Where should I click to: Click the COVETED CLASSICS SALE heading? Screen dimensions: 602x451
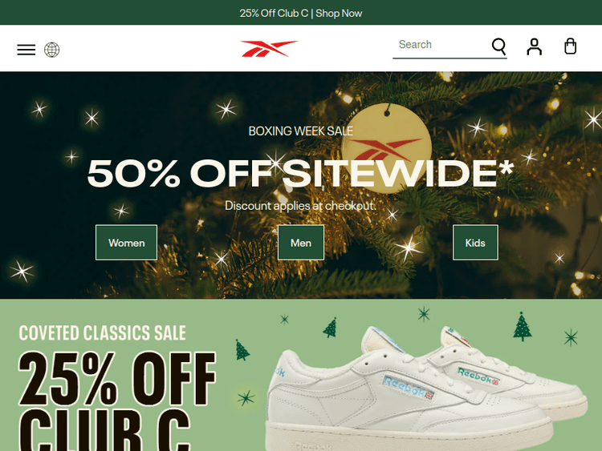tap(103, 332)
